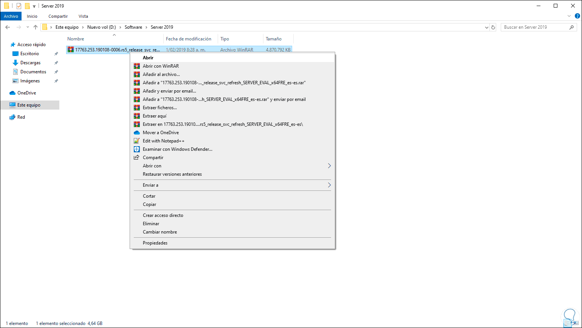Open the address bar history dropdown
This screenshot has height=328, width=582.
[x=486, y=27]
